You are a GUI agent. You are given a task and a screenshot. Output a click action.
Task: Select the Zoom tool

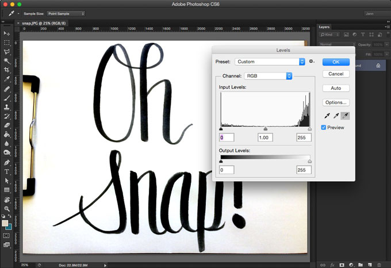pos(7,209)
